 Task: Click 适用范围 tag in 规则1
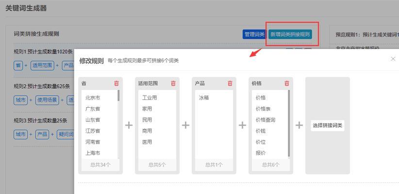point(42,65)
